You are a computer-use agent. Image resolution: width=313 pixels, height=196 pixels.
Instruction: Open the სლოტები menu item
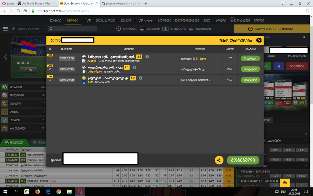click(x=164, y=21)
